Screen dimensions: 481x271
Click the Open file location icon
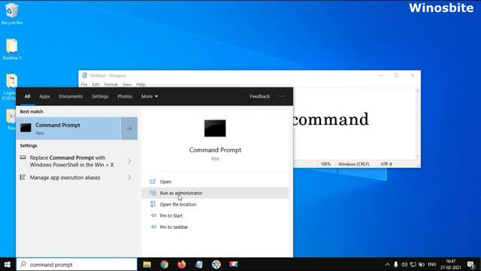click(x=153, y=204)
